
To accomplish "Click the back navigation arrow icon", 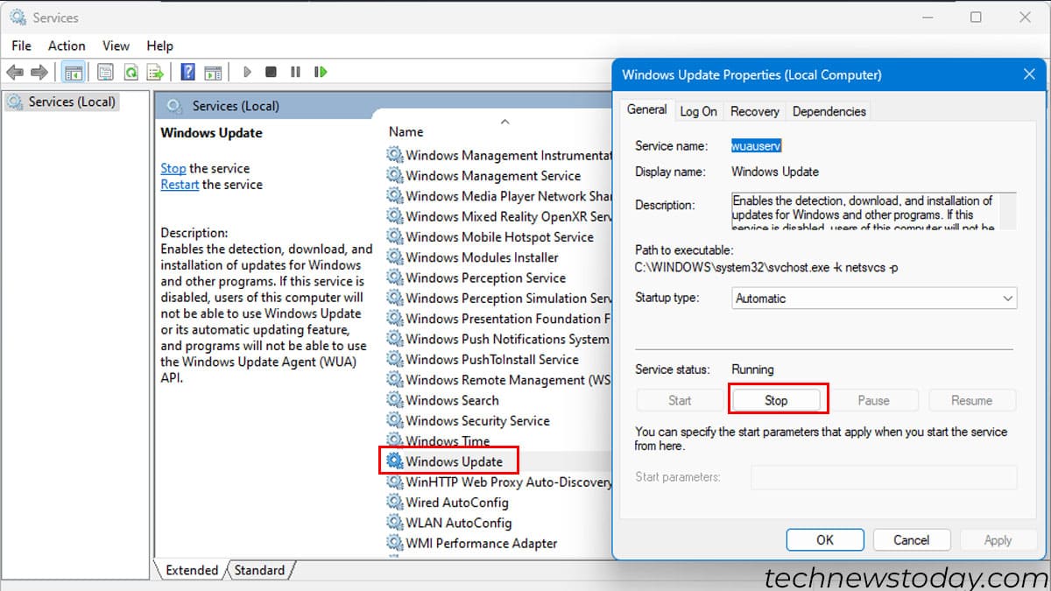I will click(x=15, y=71).
